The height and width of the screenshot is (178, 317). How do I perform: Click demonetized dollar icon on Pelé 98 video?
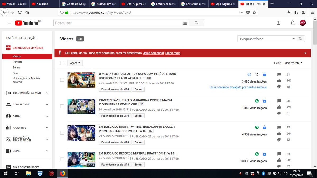coord(257,75)
